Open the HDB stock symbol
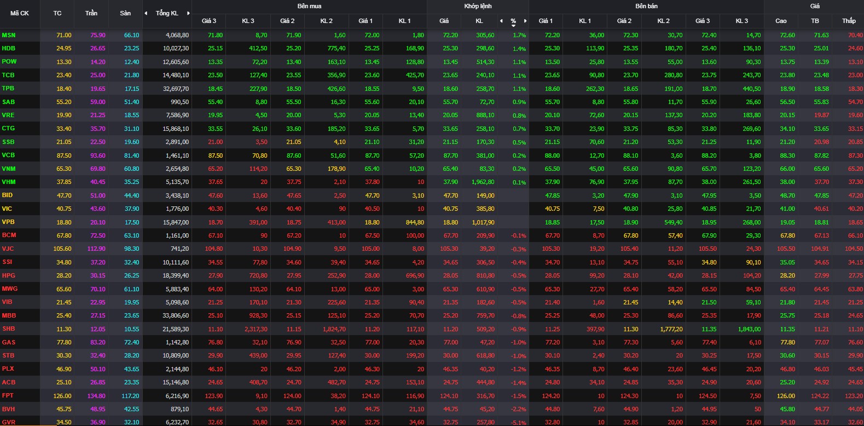This screenshot has width=864, height=426. click(9, 48)
